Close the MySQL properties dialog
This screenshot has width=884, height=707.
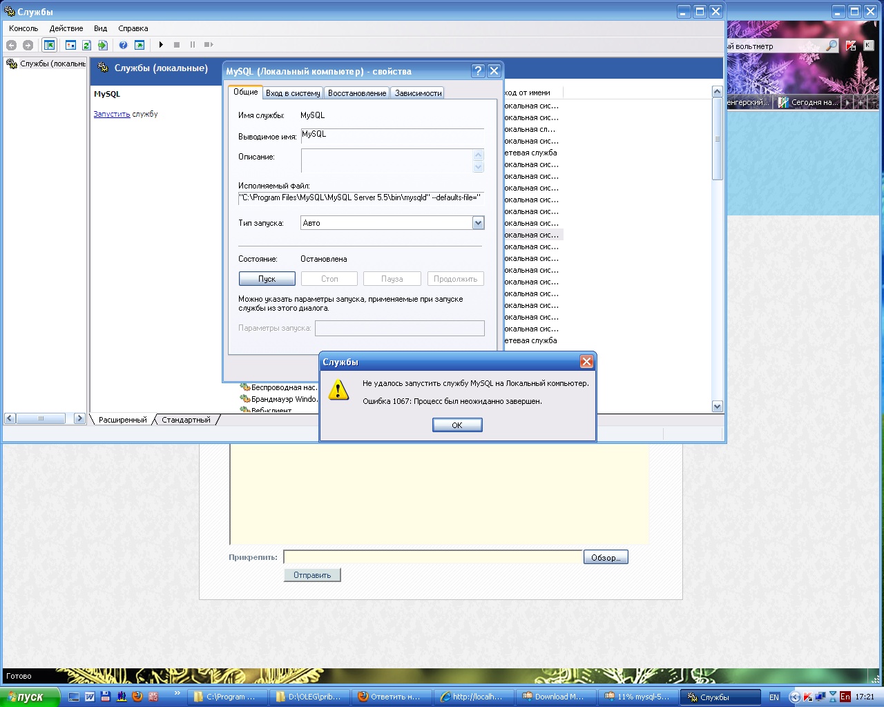[494, 70]
